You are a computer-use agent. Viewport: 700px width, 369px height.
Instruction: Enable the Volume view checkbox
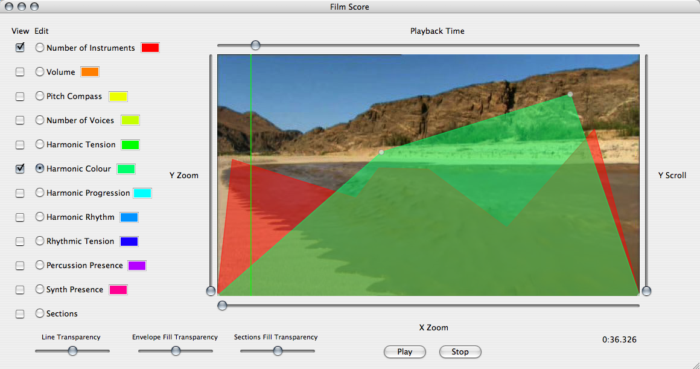click(x=20, y=72)
